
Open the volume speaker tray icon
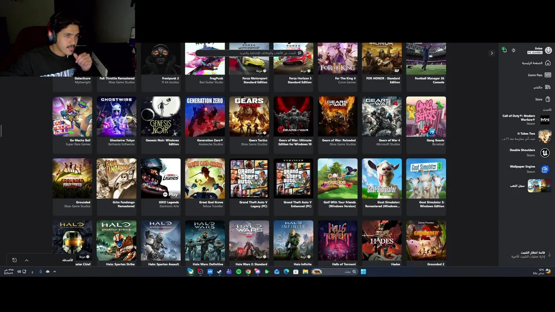click(x=19, y=272)
